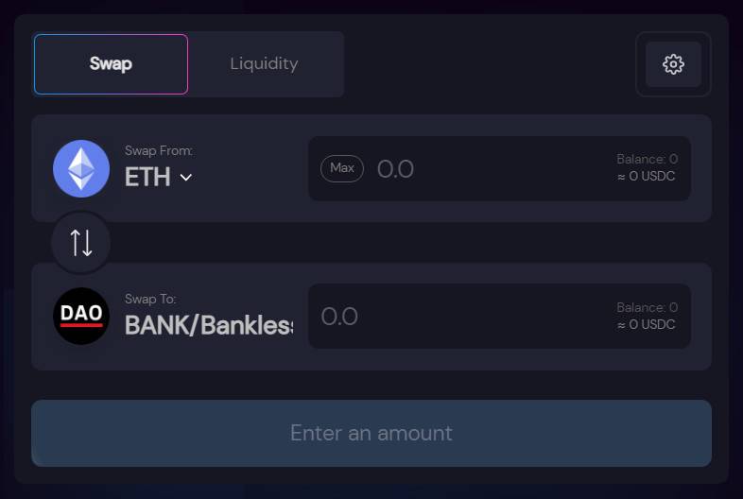The image size is (743, 499).
Task: Switch to the Liquidity tab
Action: tap(264, 64)
